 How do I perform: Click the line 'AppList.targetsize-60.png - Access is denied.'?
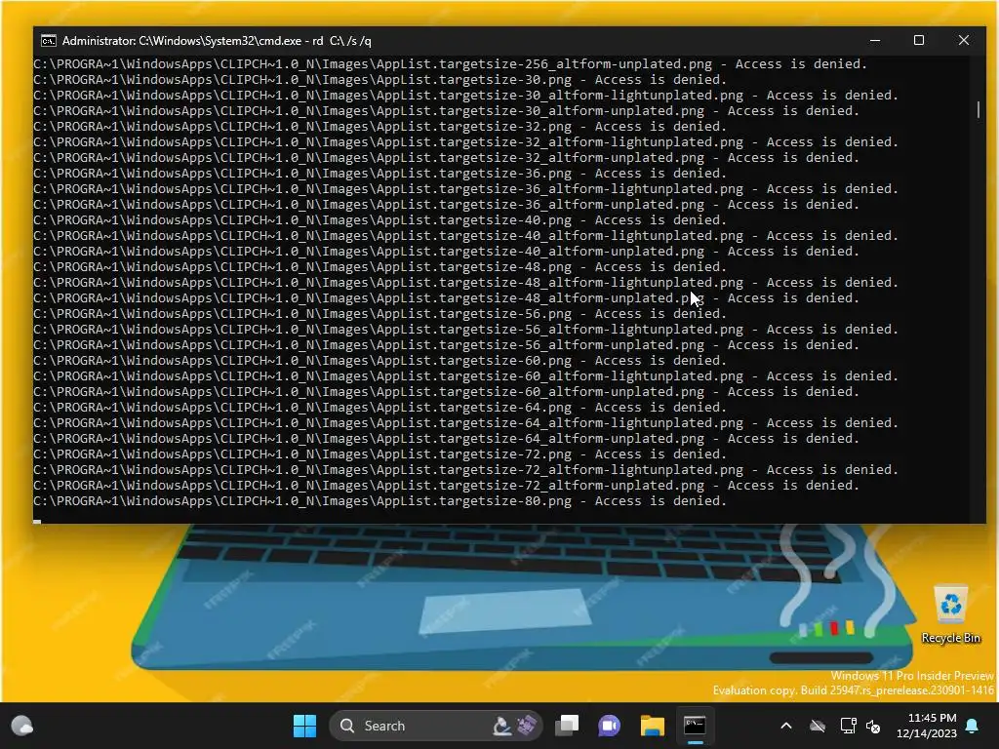[x=380, y=361]
